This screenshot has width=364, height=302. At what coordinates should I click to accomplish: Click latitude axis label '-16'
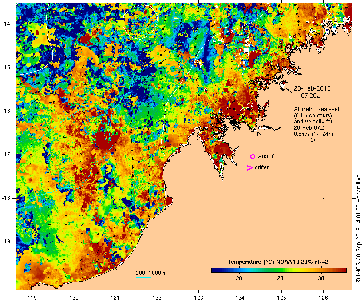(x=5, y=111)
